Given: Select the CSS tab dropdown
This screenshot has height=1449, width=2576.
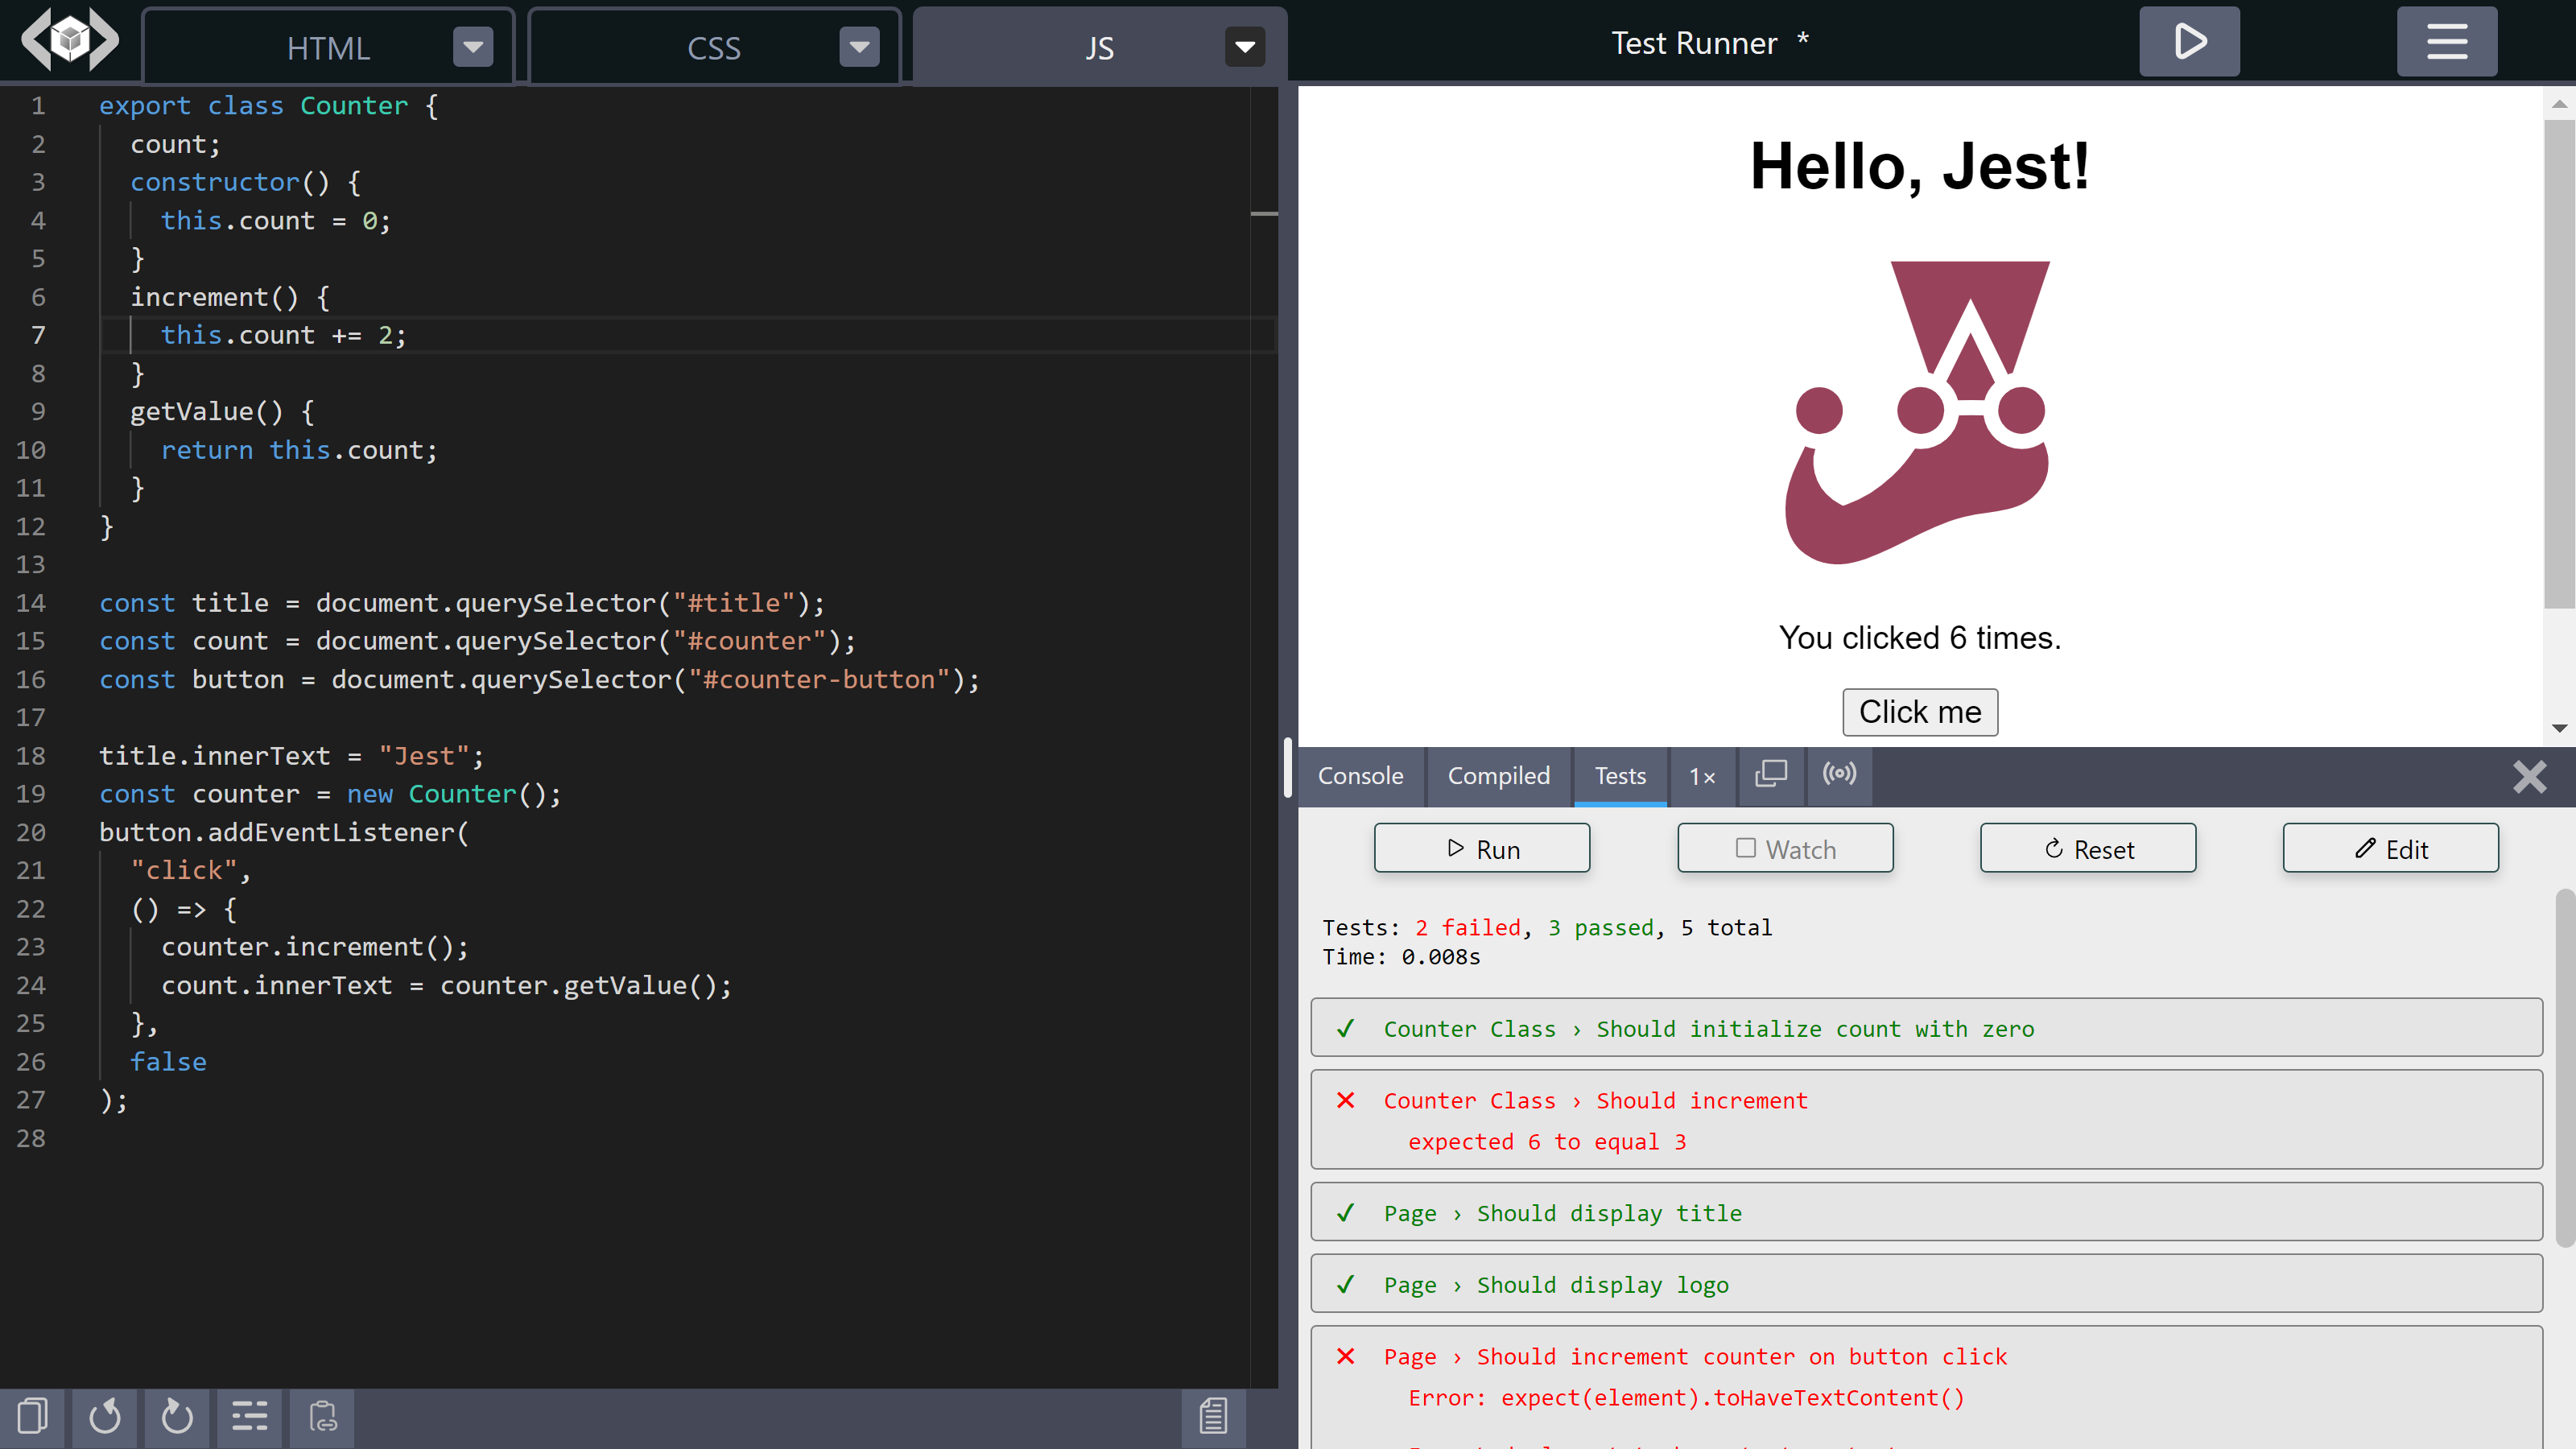Looking at the screenshot, I should pos(861,46).
